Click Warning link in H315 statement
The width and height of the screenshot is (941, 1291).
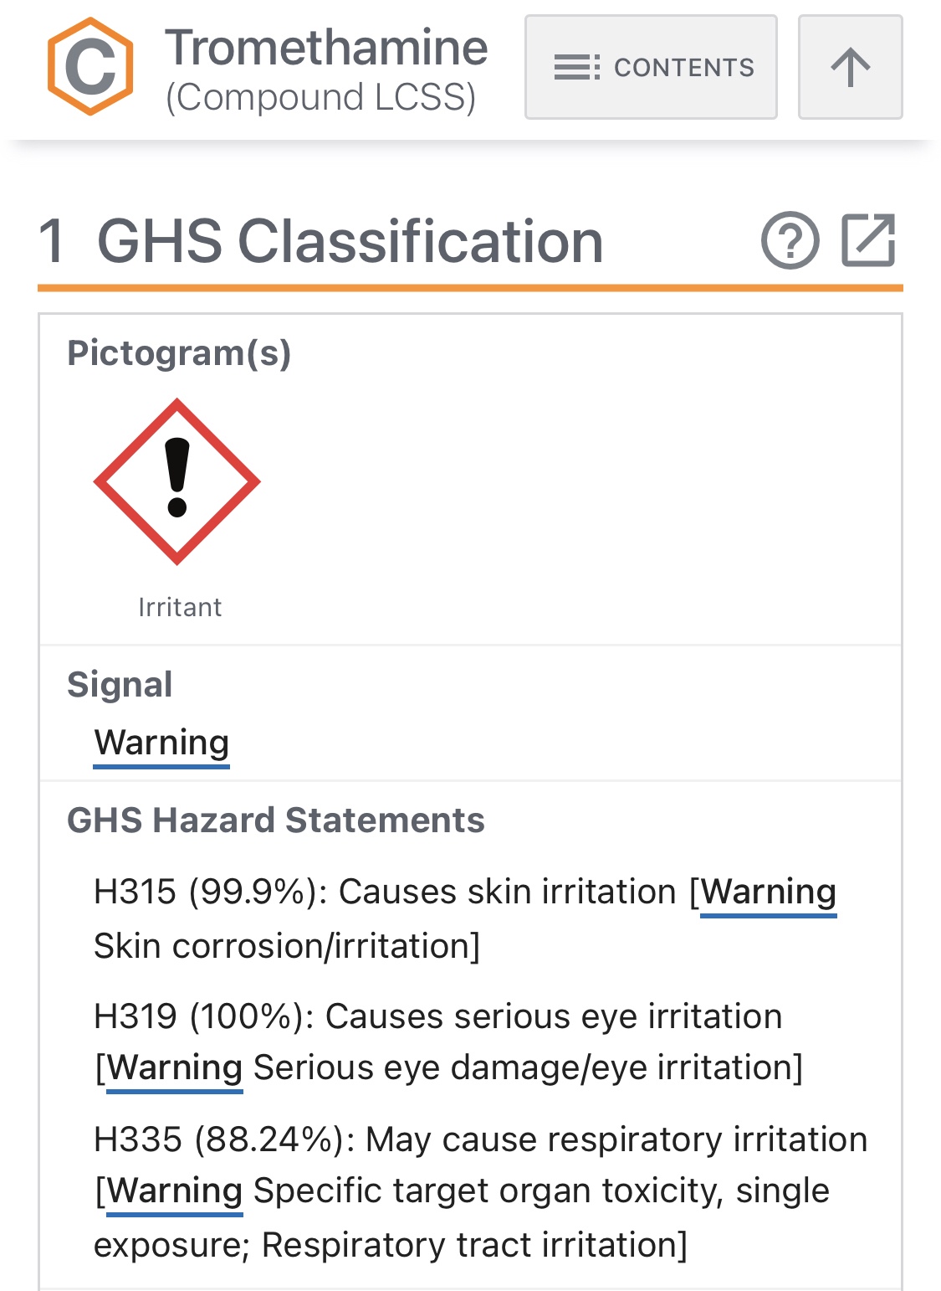pos(768,892)
